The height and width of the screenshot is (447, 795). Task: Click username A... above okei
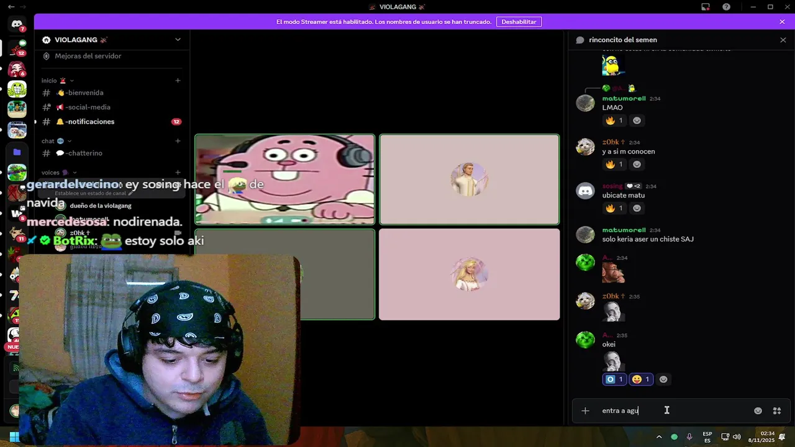coord(607,335)
